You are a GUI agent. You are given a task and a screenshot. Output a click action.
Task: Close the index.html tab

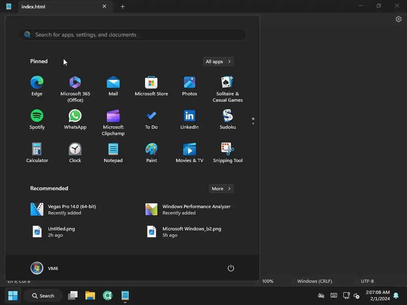tap(105, 6)
